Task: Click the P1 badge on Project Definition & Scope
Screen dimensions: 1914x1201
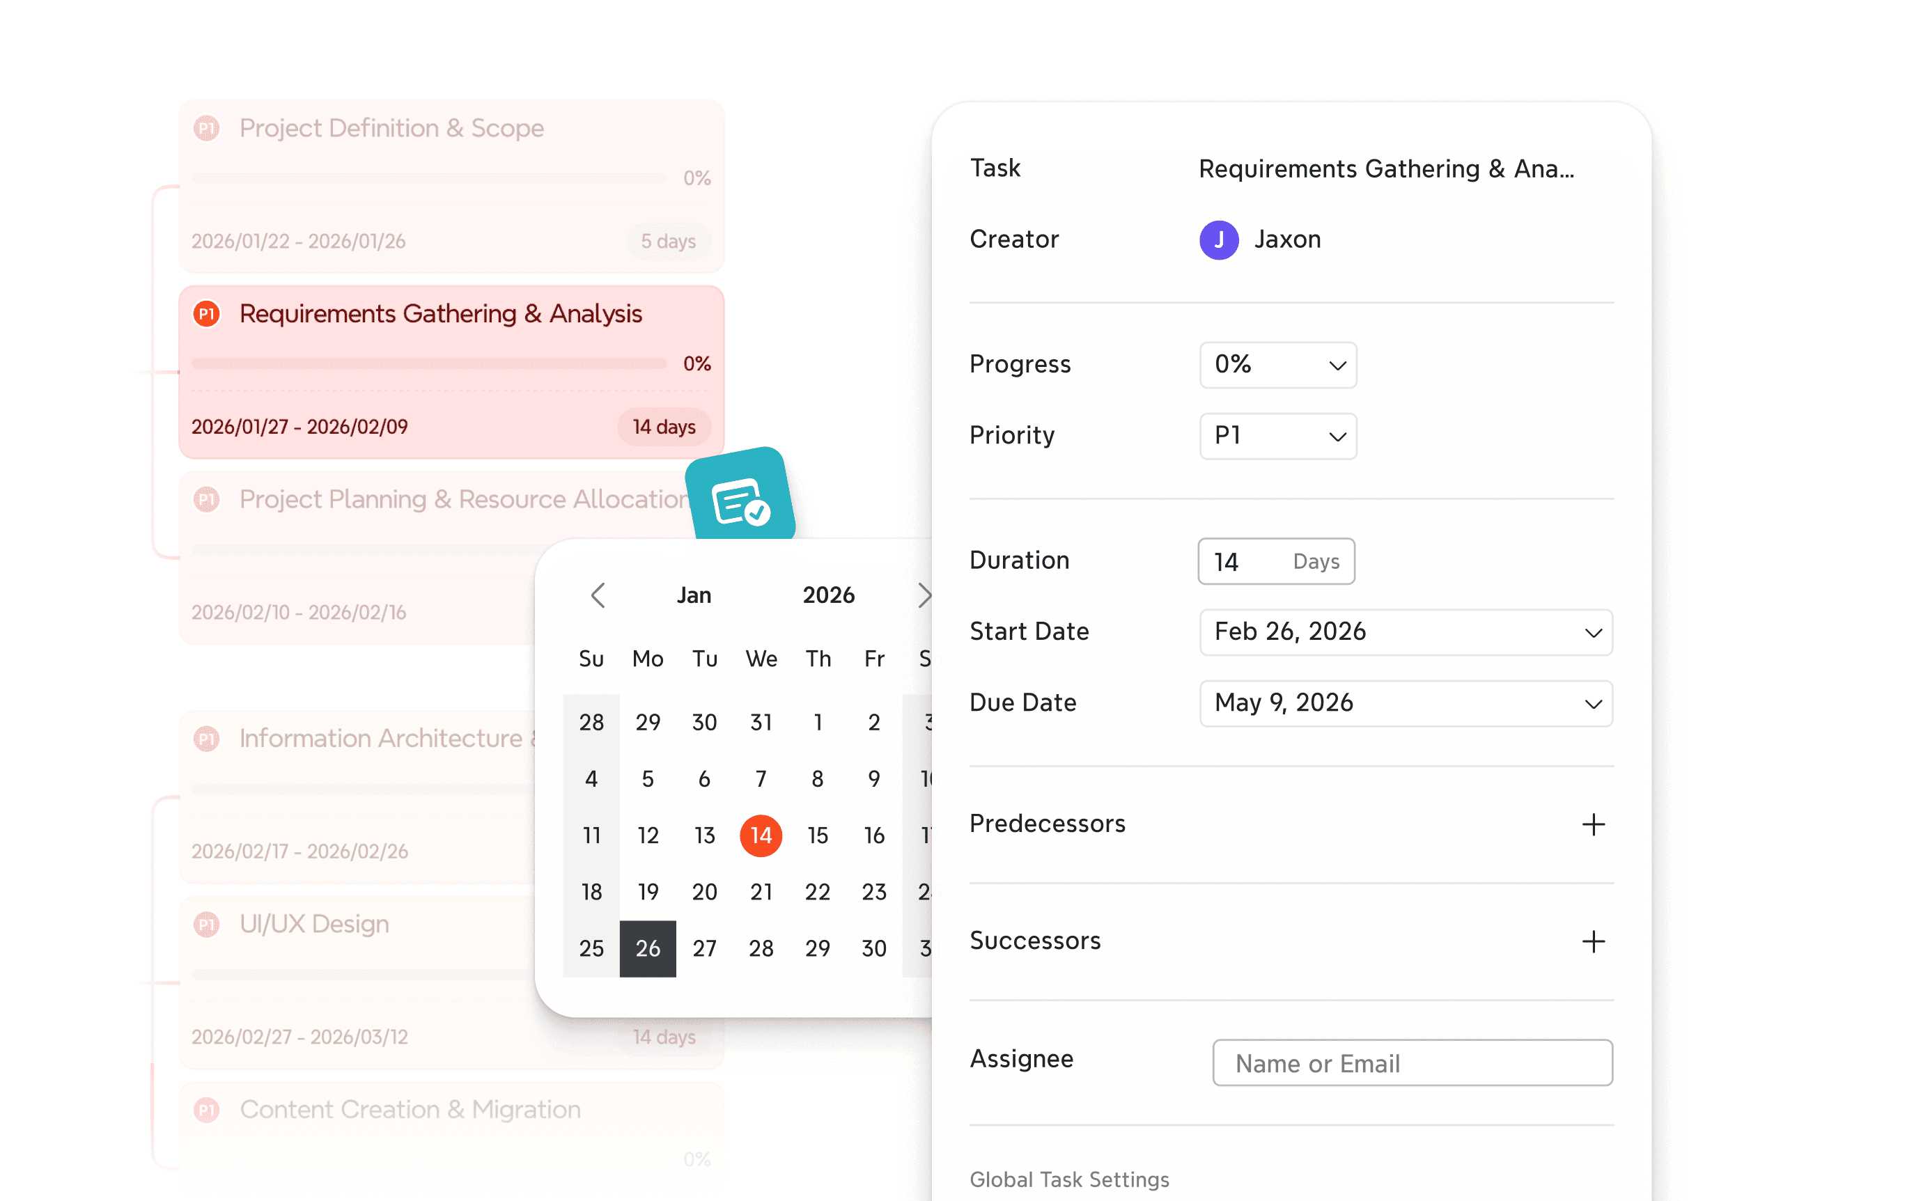Action: tap(205, 127)
